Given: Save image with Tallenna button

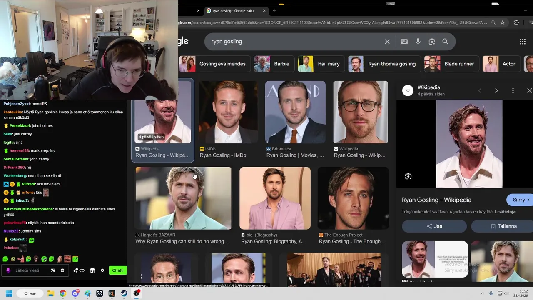Looking at the screenshot, I should pos(503,226).
